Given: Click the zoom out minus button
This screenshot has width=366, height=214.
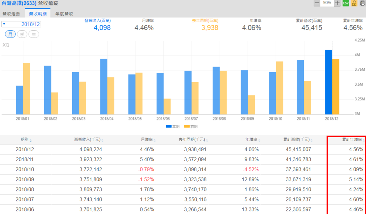Looking at the screenshot, I should pos(317,3).
